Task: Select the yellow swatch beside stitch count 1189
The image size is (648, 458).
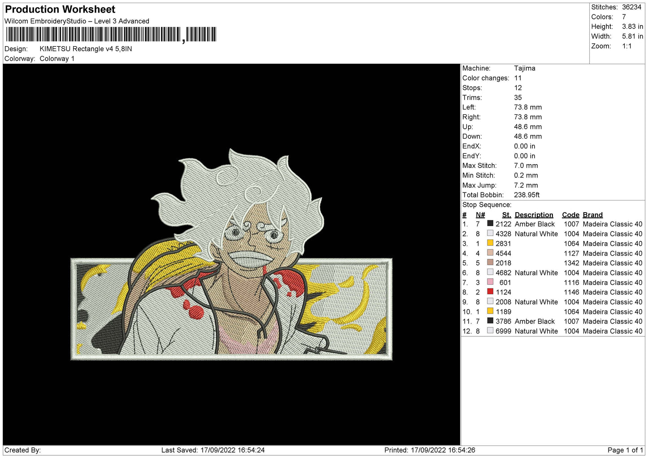Action: (x=490, y=311)
